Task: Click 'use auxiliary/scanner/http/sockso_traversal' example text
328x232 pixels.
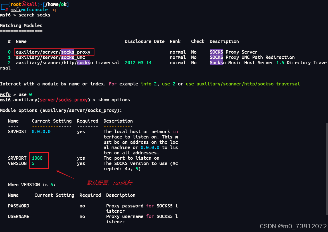Action: click(243, 84)
